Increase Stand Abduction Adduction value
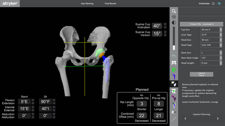225x126 pixels. [x=33, y=114]
